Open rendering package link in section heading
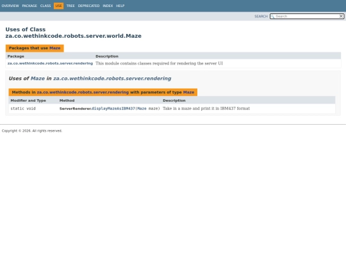346x259 pixels. [x=112, y=79]
